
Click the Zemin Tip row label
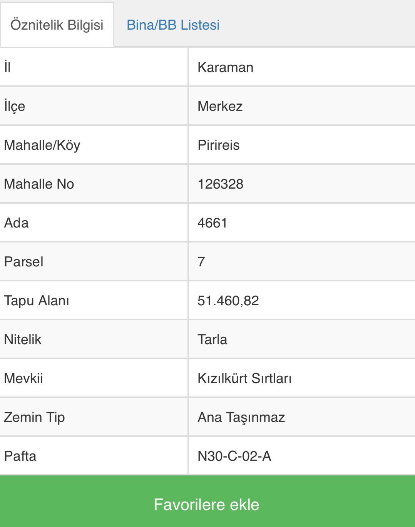34,417
